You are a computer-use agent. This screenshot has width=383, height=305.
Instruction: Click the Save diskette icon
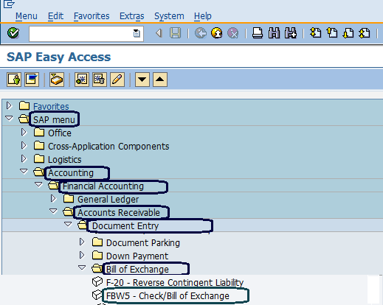tap(175, 33)
